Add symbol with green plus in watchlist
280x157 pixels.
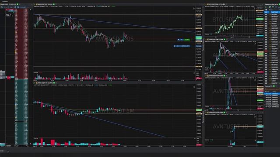pyautogui.click(x=266, y=7)
